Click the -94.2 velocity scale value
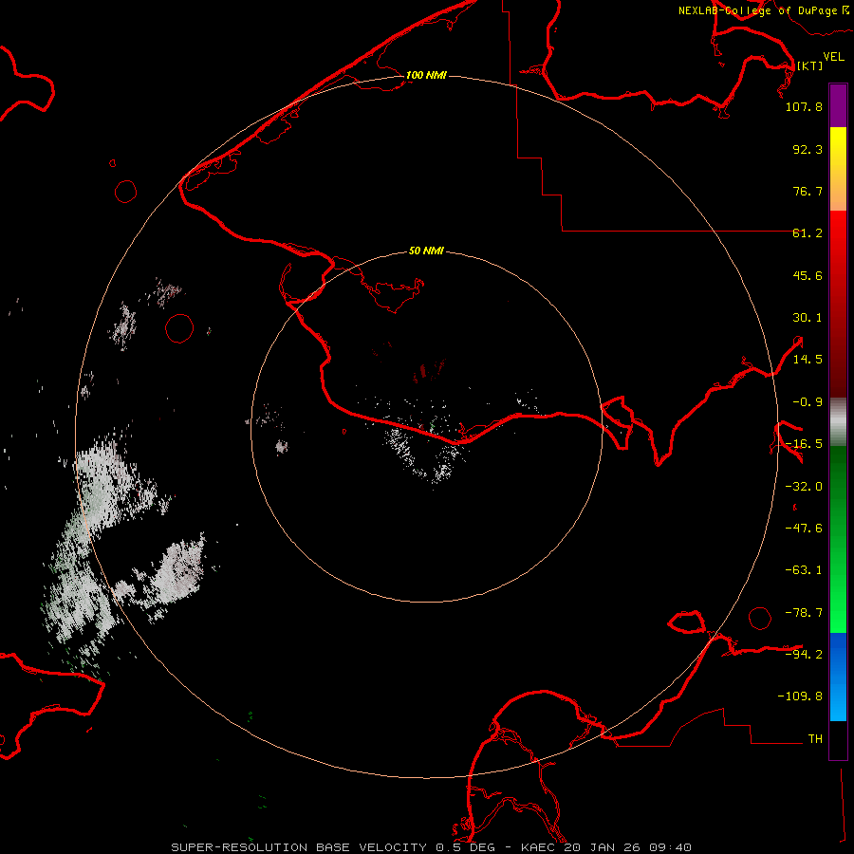This screenshot has width=854, height=854. coord(804,655)
